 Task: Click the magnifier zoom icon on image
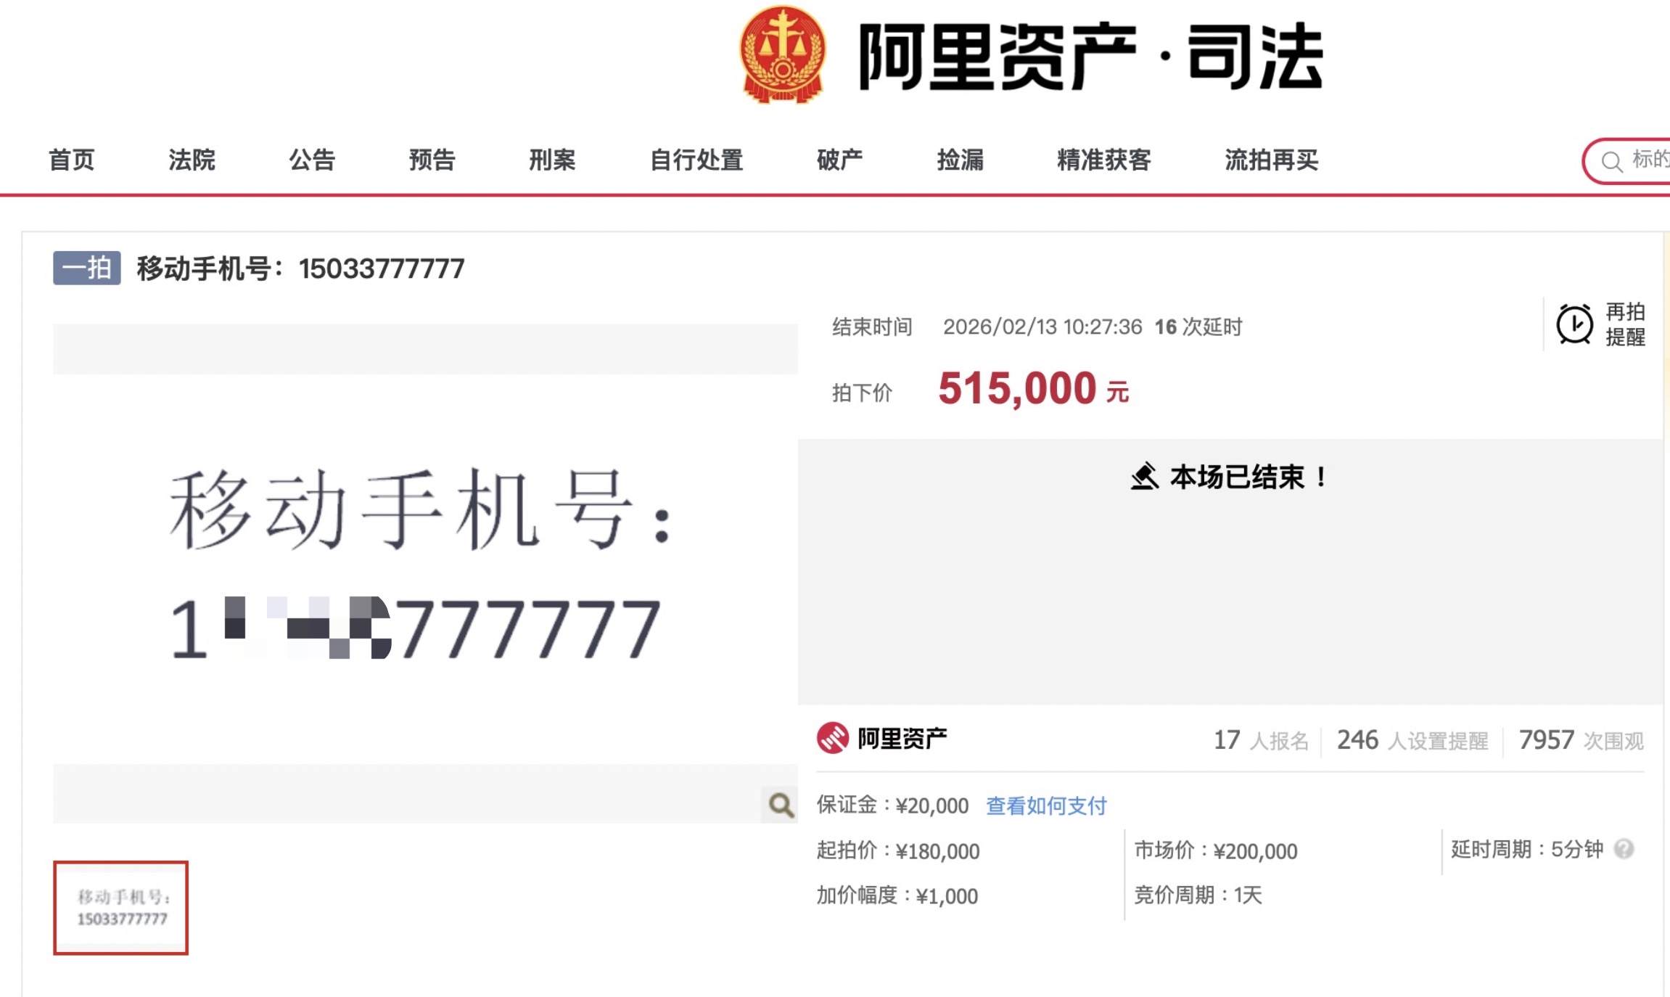pos(781,805)
